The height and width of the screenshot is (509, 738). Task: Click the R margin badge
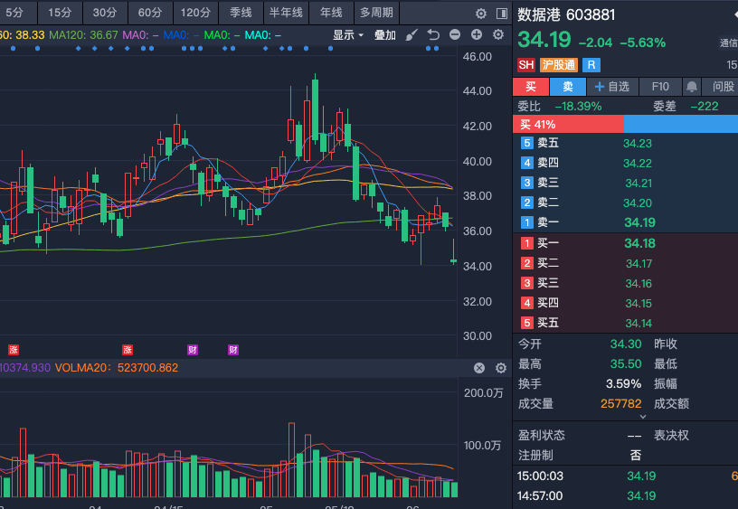pos(591,65)
